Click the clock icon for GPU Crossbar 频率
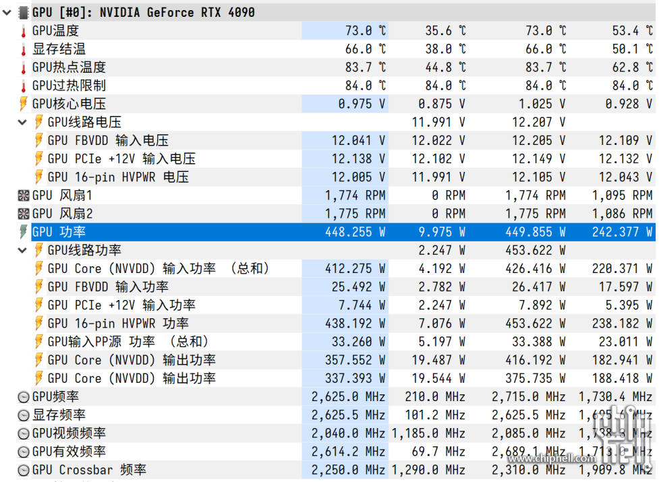This screenshot has width=661, height=482. coord(24,471)
